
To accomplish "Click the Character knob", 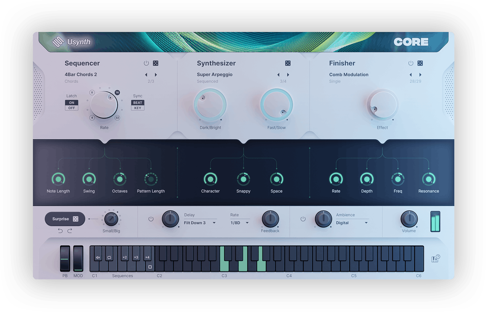I will coord(210,179).
